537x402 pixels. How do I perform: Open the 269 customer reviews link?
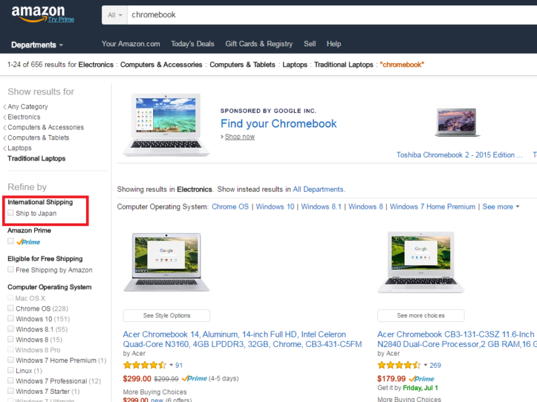435,365
